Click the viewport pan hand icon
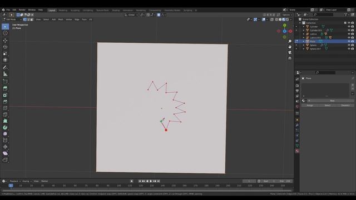The image size is (356, 200). [290, 47]
